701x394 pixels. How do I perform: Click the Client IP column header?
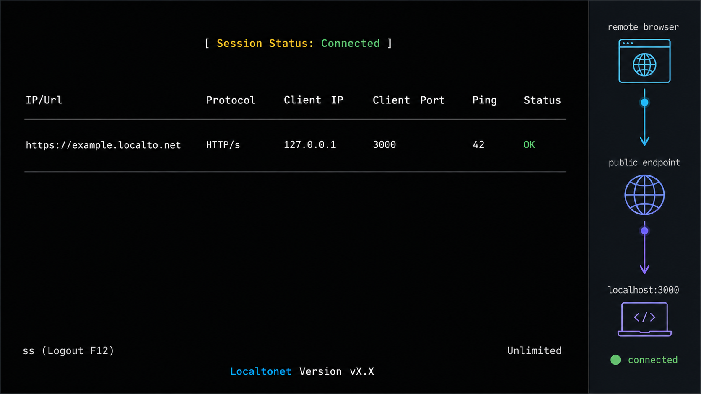(313, 100)
